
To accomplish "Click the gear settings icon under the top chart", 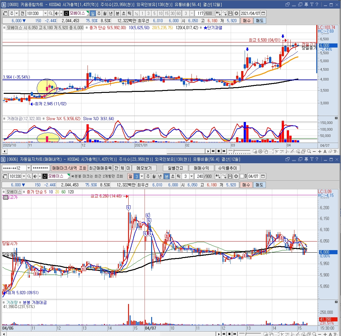I will coord(260,152).
